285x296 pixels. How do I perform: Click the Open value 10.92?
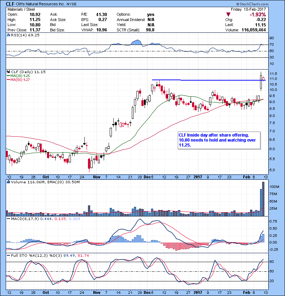click(35, 15)
